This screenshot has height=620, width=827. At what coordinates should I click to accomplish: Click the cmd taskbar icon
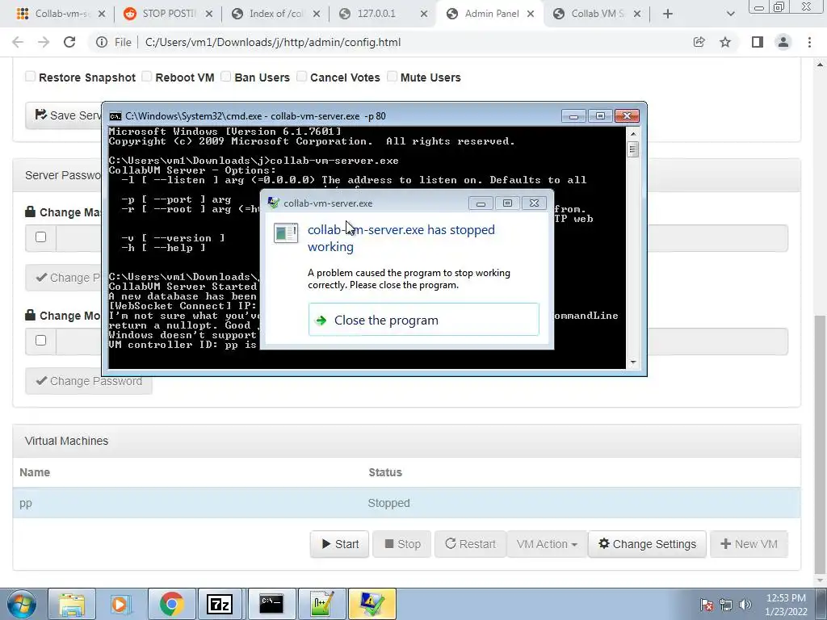[271, 604]
